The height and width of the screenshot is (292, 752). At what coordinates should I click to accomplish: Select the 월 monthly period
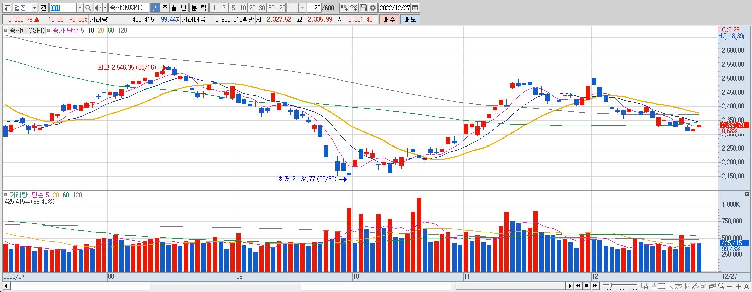pyautogui.click(x=174, y=8)
